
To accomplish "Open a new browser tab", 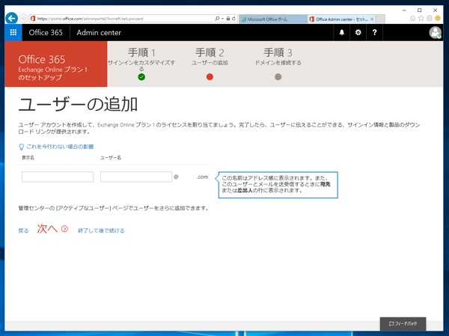I will click(380, 19).
